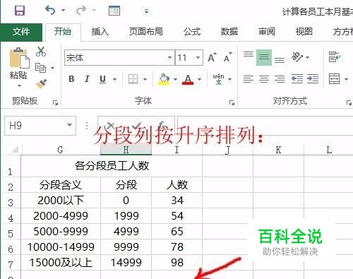Open the undo history dropdown arrow
This screenshot has width=353, height=279.
pyautogui.click(x=63, y=11)
